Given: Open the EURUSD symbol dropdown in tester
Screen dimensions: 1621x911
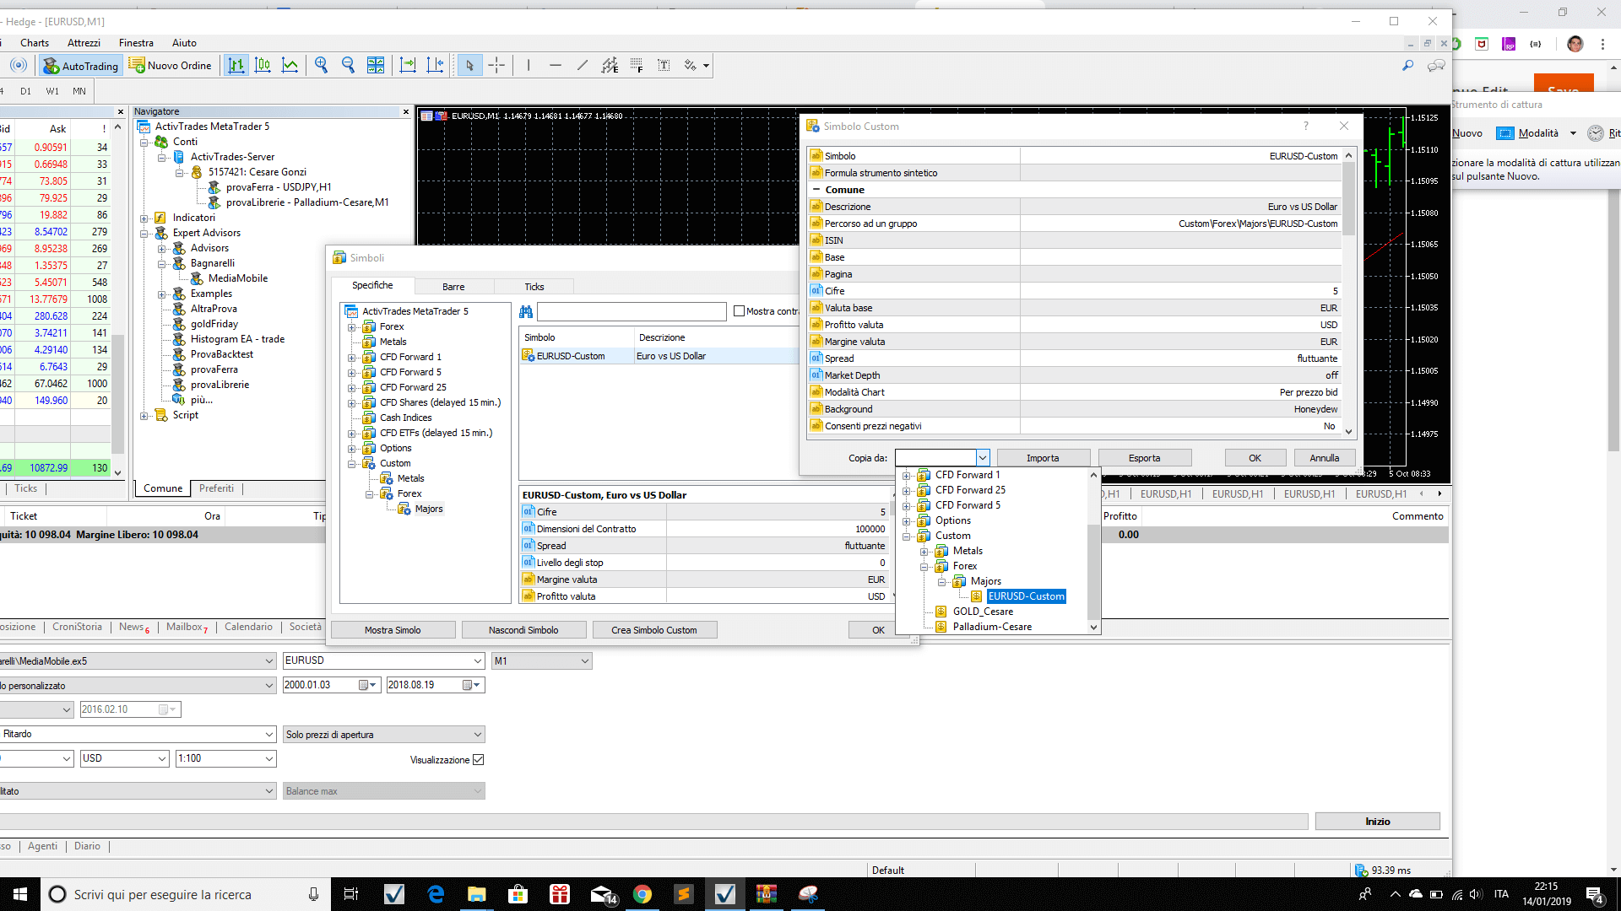Looking at the screenshot, I should point(477,661).
